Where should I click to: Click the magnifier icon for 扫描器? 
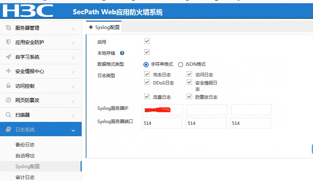pyautogui.click(x=8, y=115)
